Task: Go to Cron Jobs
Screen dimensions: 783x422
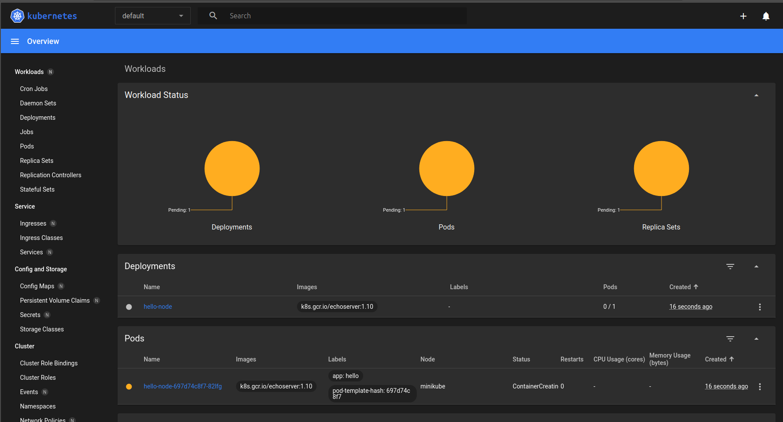Action: pyautogui.click(x=34, y=89)
